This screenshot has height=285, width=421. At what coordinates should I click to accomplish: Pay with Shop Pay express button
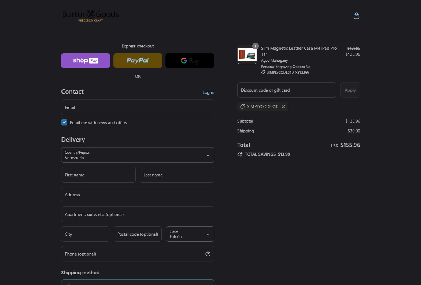(86, 60)
